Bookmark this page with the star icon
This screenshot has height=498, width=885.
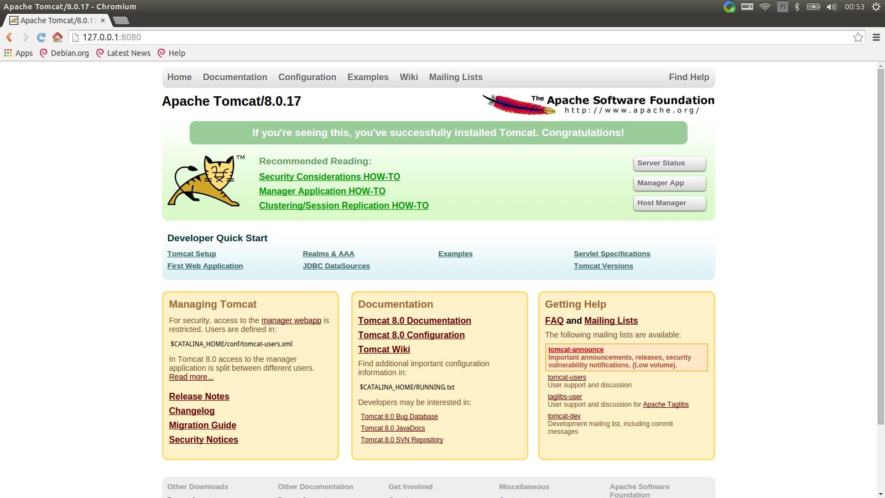[x=858, y=37]
